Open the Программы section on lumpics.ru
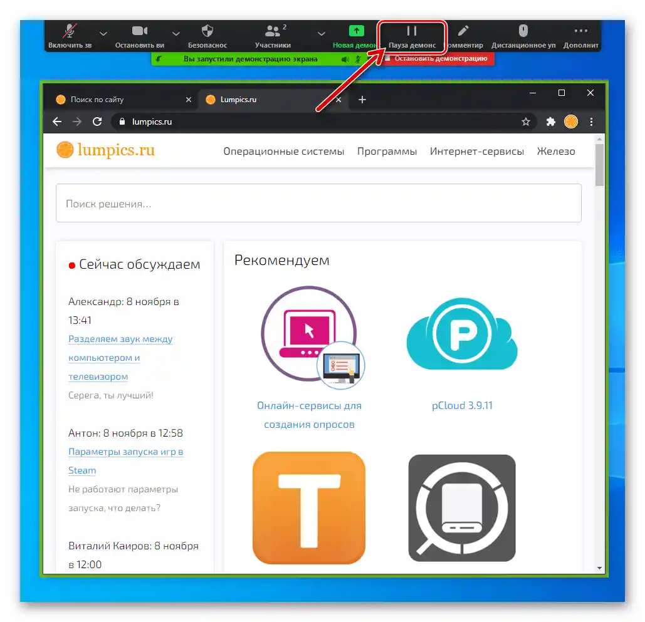This screenshot has width=645, height=622. [x=387, y=151]
